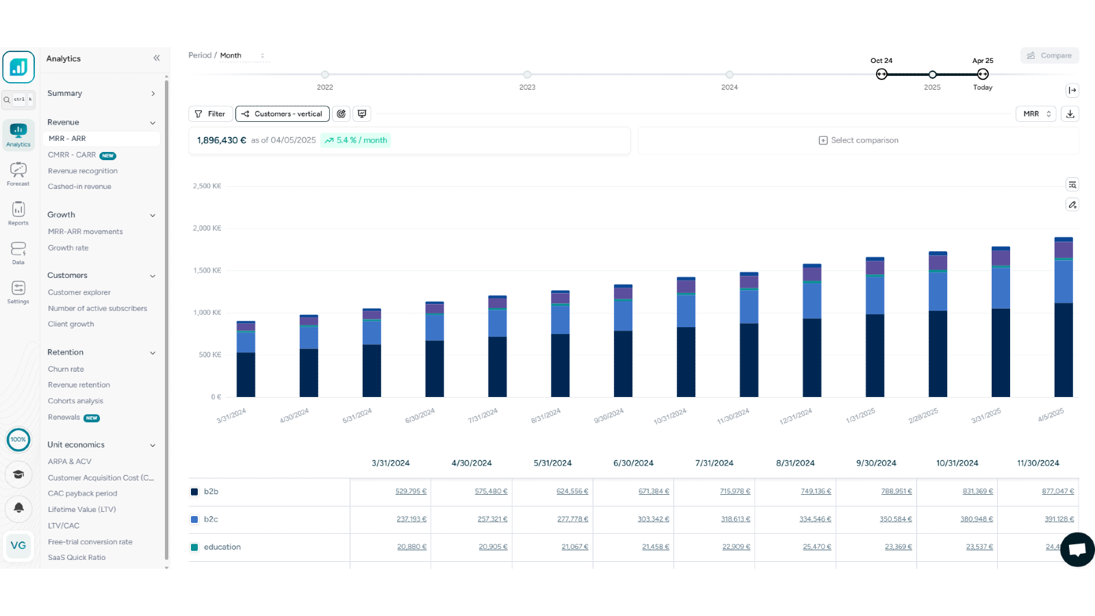1095x616 pixels.
Task: Click Select comparison link
Action: 858,140
